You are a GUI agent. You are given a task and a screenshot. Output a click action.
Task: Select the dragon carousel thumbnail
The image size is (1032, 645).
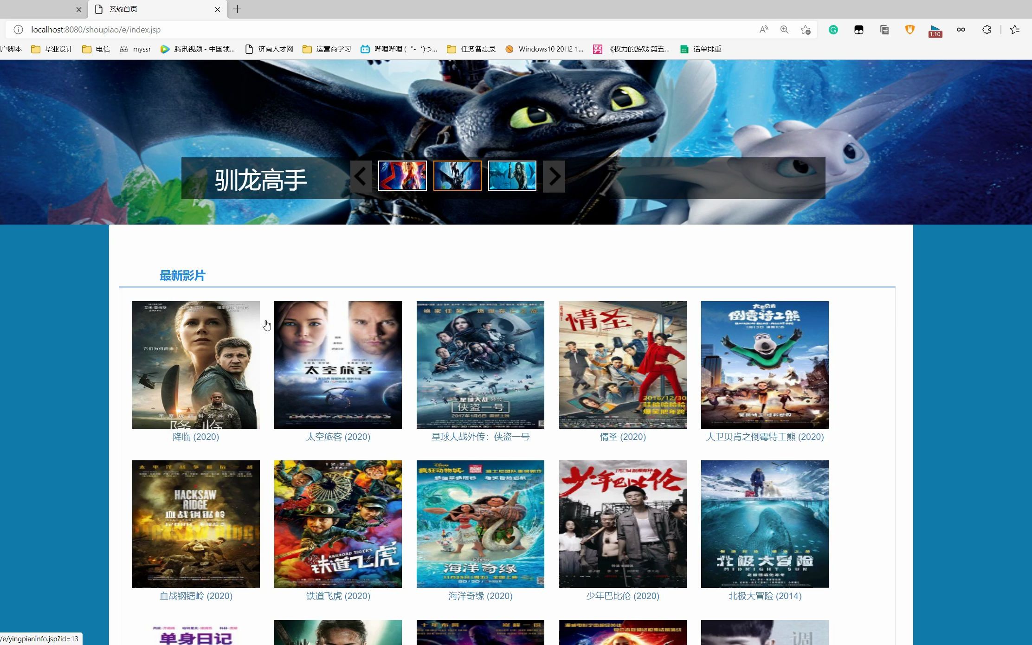point(458,175)
